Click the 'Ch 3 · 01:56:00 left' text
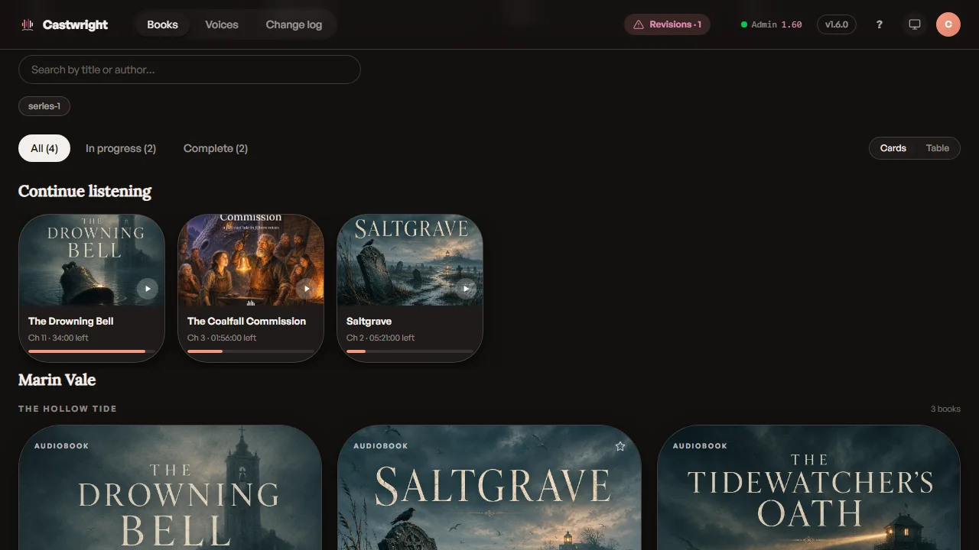 (x=222, y=338)
